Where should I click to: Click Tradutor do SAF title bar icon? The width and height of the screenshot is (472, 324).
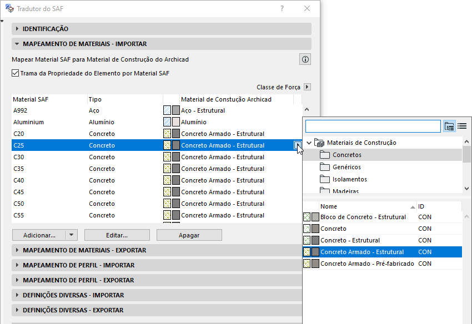click(x=9, y=8)
